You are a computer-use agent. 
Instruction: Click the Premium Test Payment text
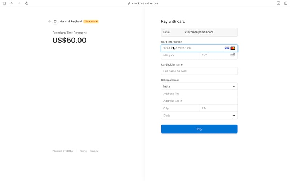pyautogui.click(x=69, y=33)
